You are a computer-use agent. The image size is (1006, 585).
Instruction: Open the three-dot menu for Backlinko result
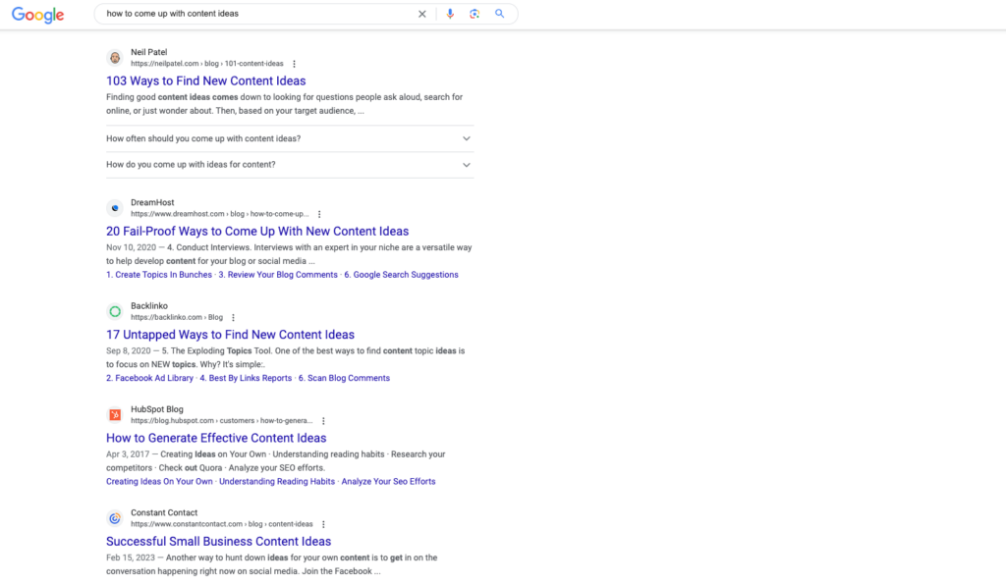coord(233,318)
